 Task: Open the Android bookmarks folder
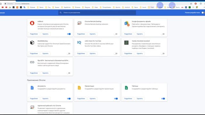click(126, 7)
